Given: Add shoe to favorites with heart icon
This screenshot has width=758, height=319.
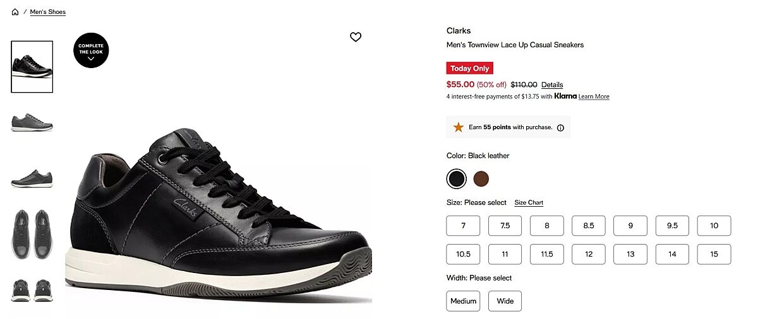Looking at the screenshot, I should 356,37.
